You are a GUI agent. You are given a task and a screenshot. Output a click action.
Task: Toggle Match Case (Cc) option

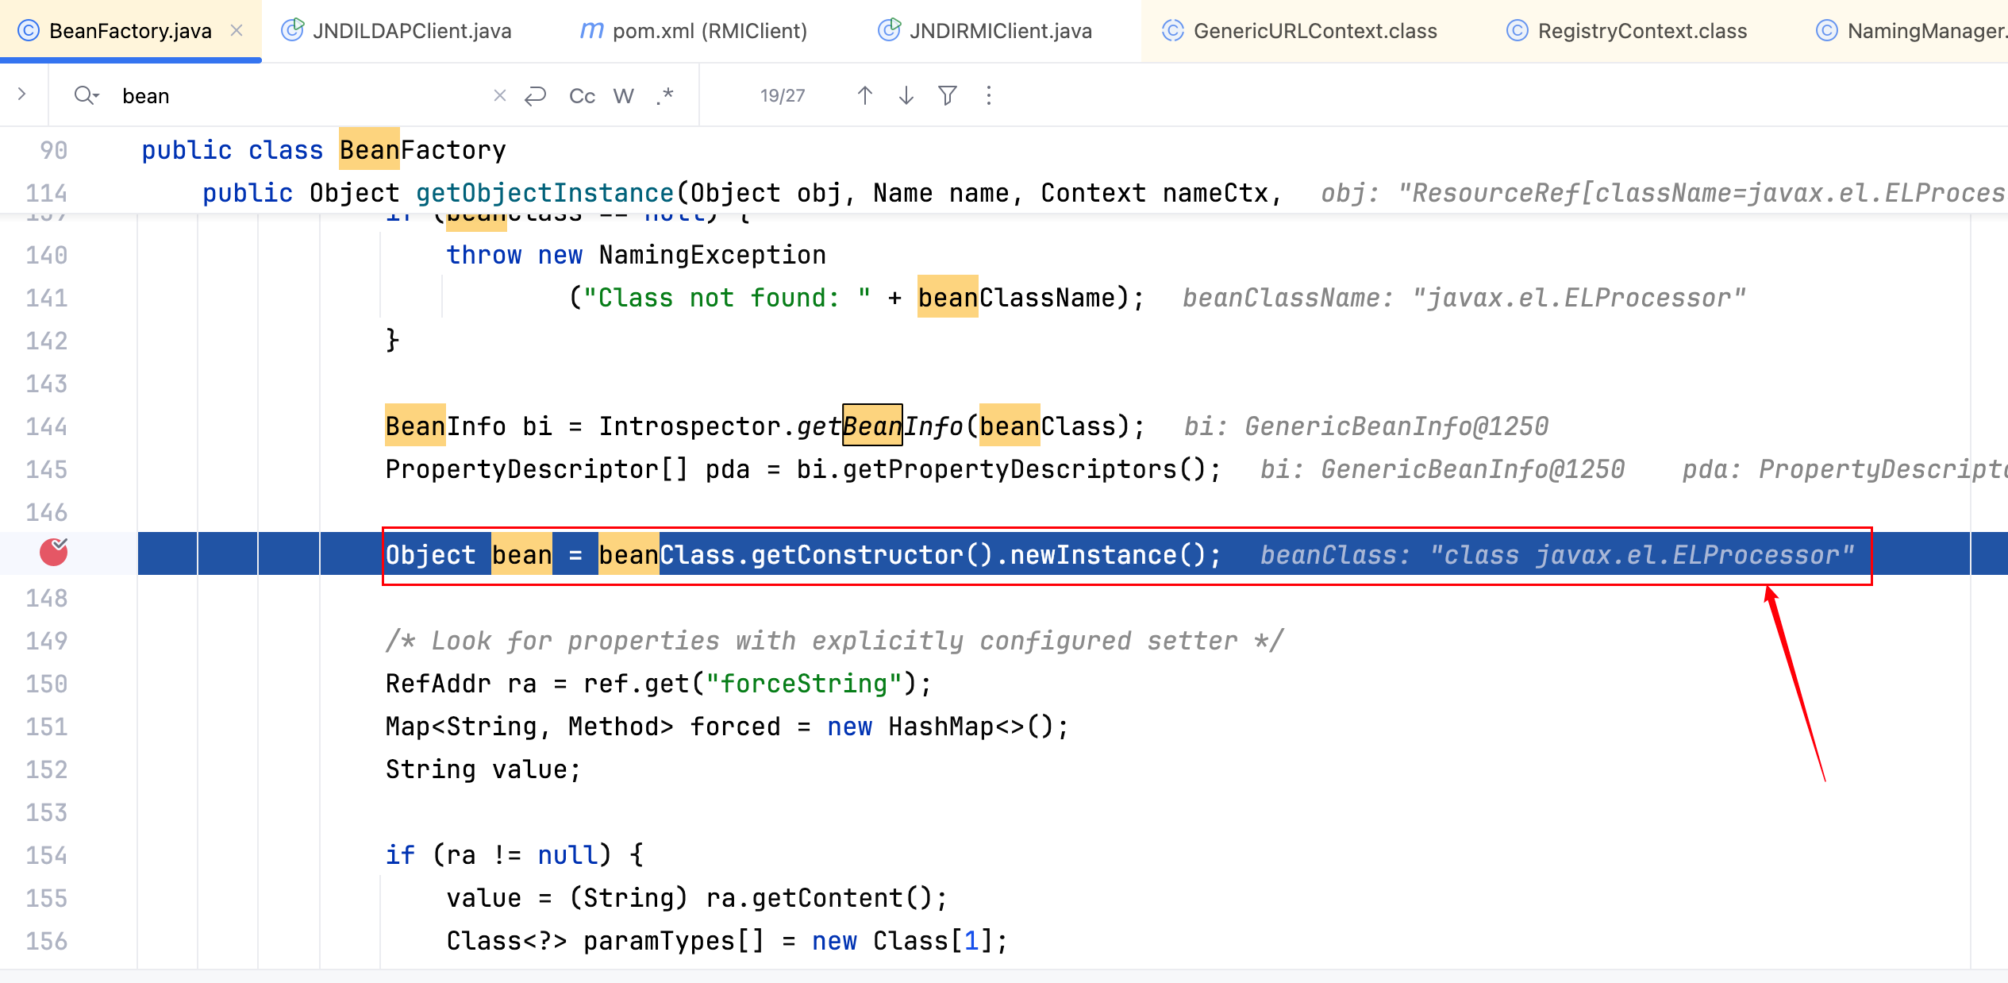pyautogui.click(x=582, y=96)
